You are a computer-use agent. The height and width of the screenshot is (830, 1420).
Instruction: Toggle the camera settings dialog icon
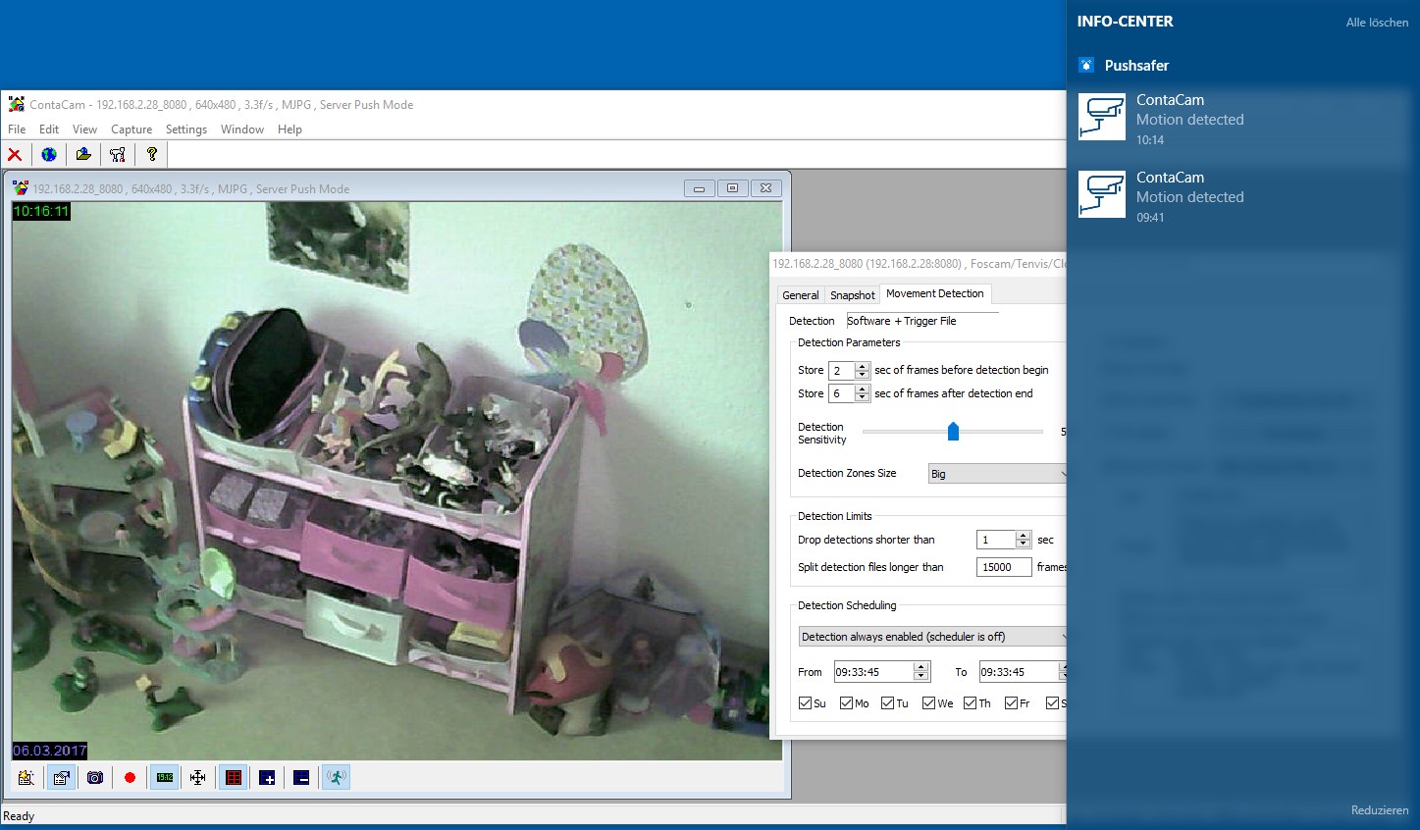pos(61,778)
